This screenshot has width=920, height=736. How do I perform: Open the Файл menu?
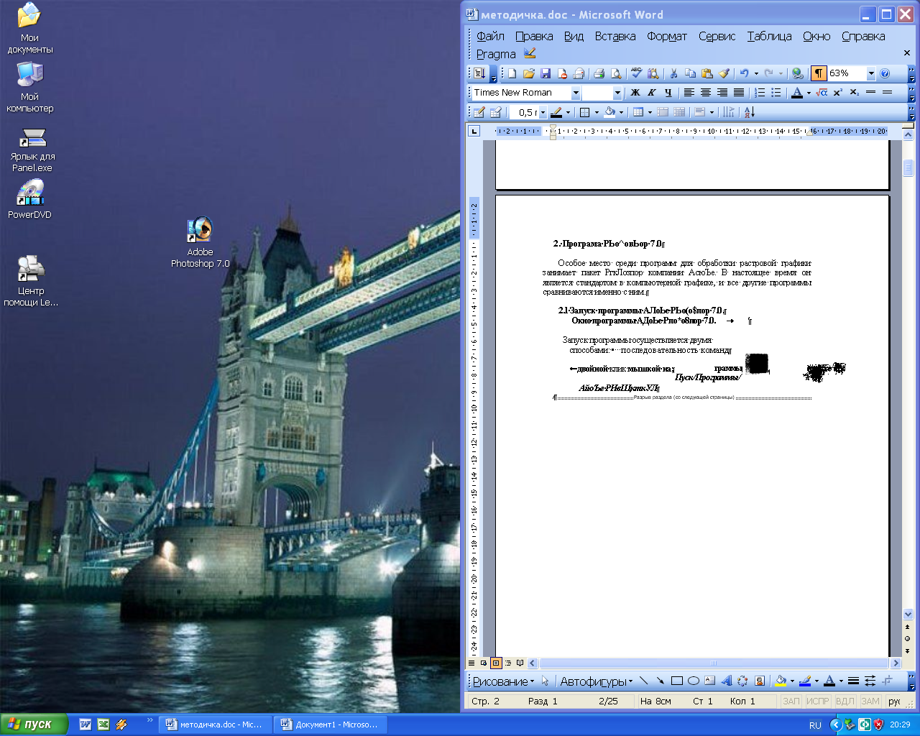pyautogui.click(x=490, y=36)
